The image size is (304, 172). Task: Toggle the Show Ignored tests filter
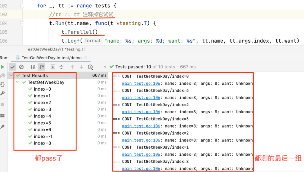tap(21, 67)
